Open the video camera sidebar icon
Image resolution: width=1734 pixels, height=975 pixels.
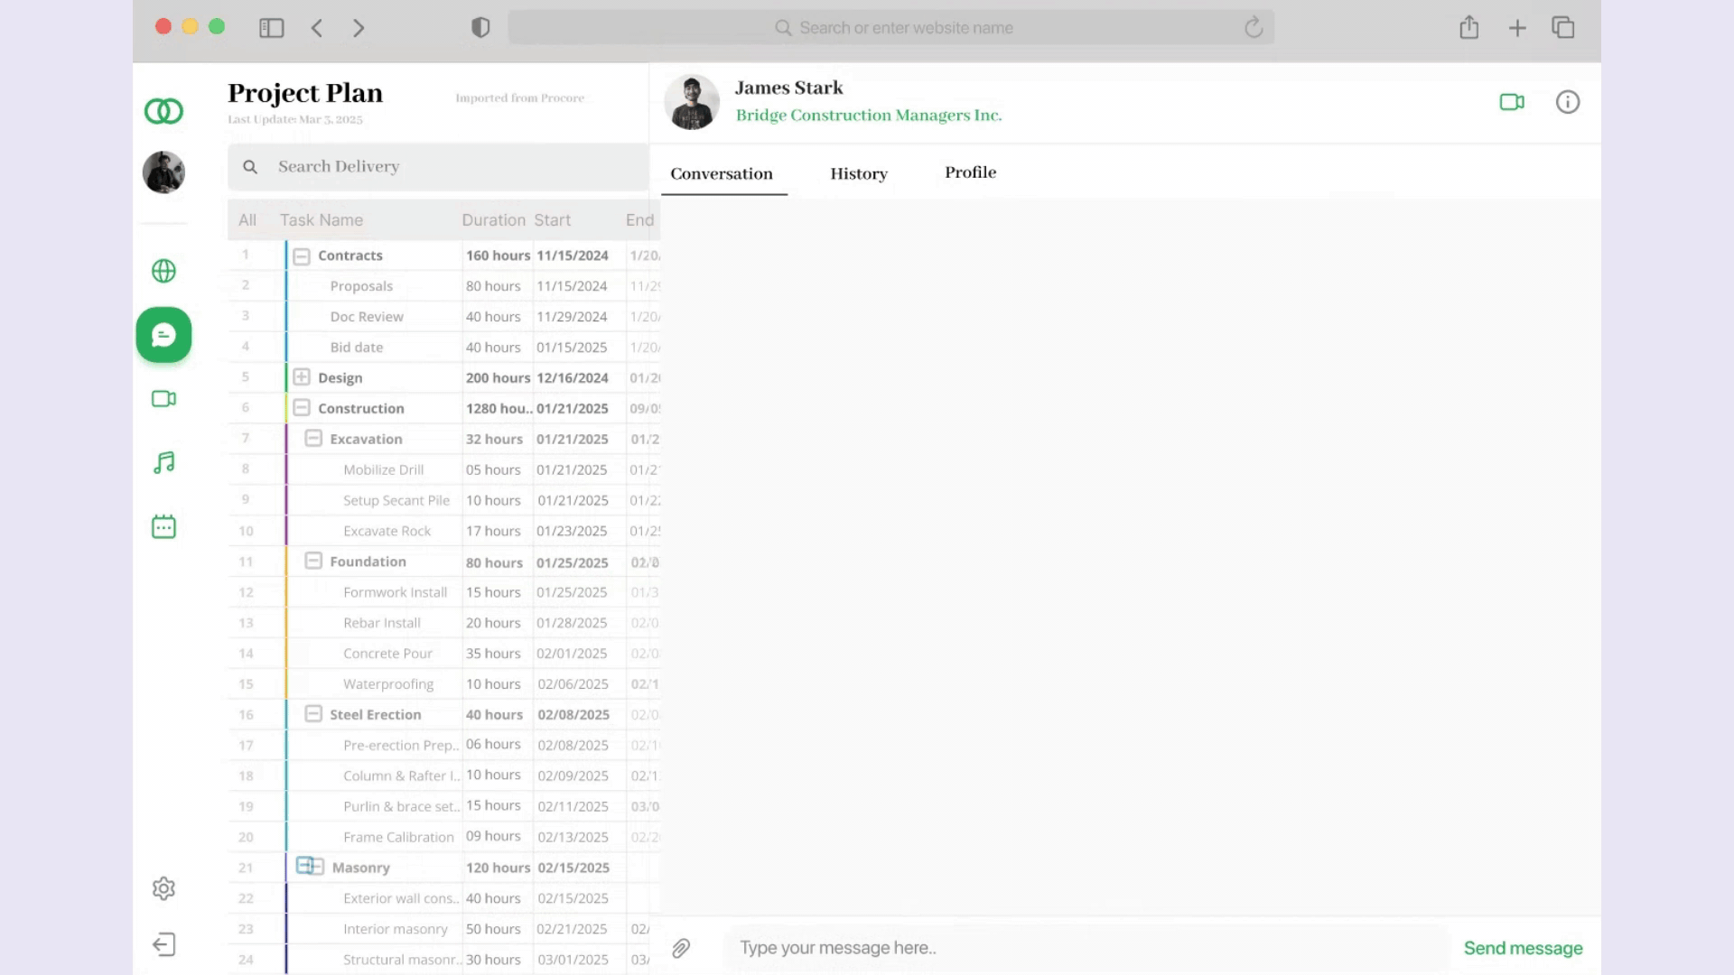163,399
